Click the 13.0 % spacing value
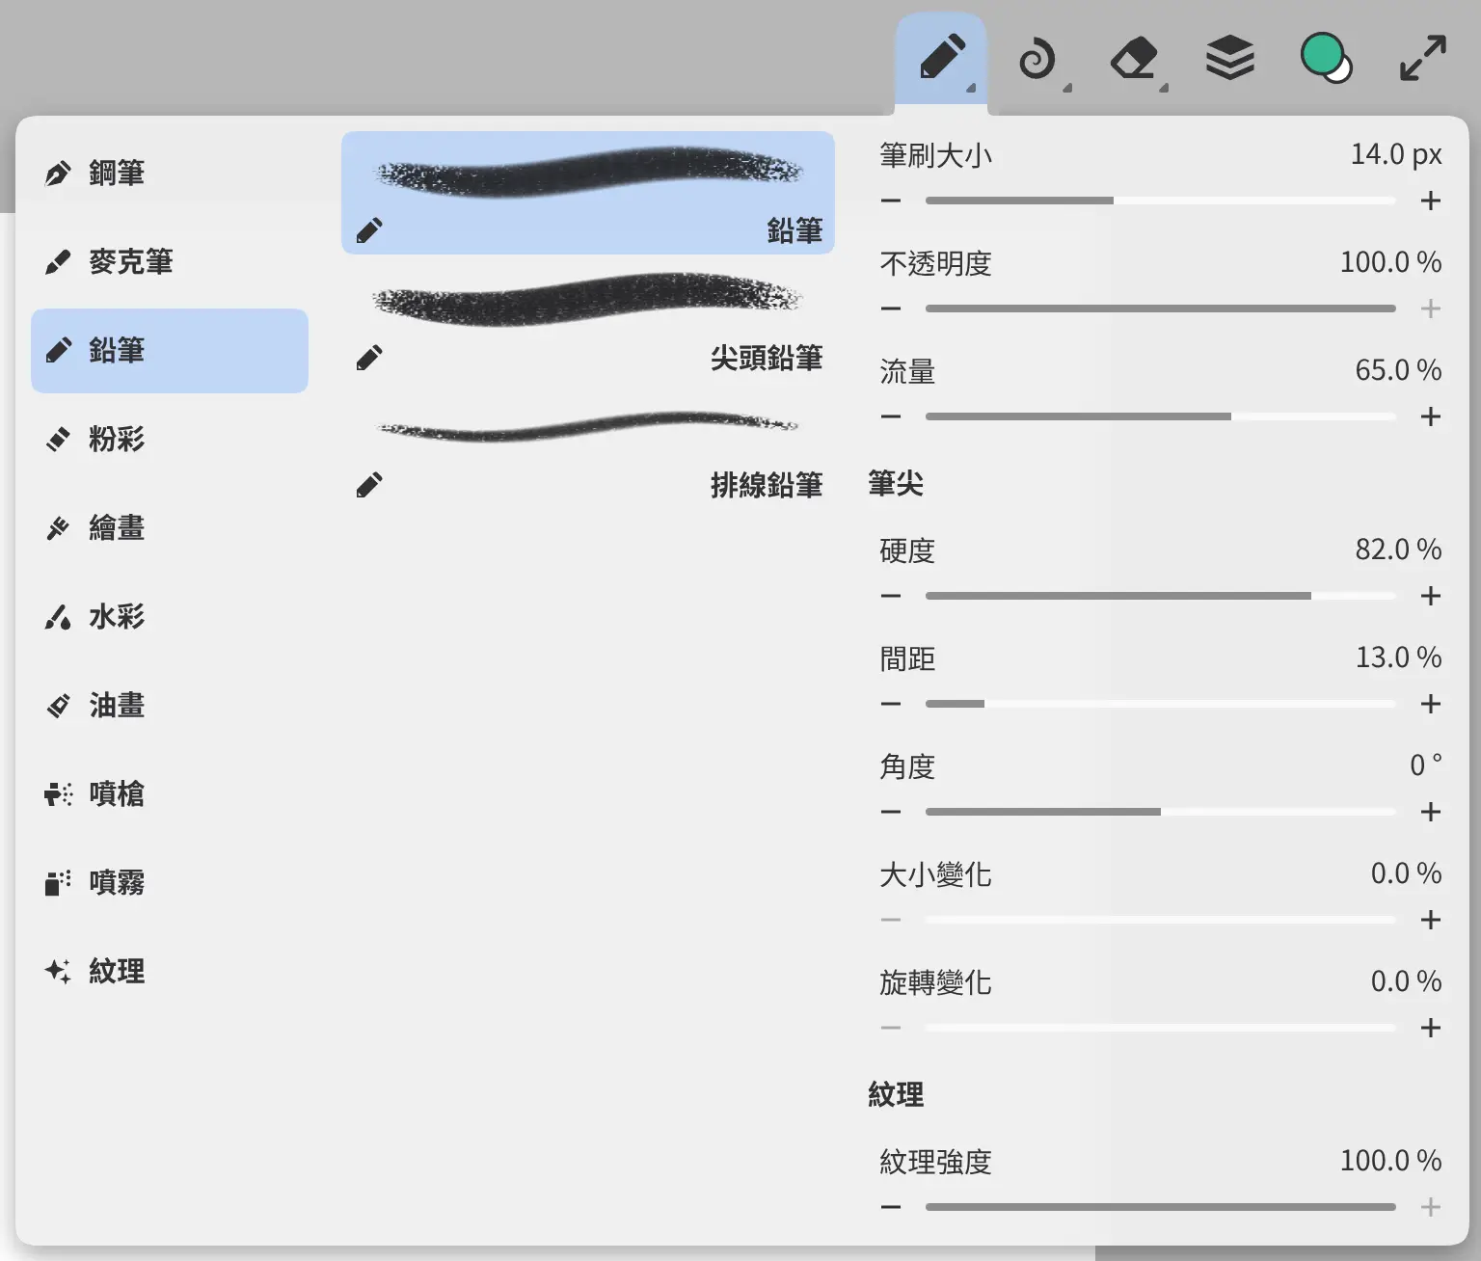This screenshot has height=1261, width=1481. coord(1398,657)
